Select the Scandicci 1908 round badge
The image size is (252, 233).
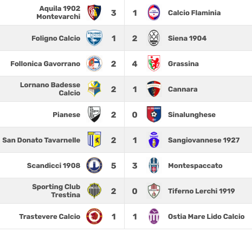[94, 165]
